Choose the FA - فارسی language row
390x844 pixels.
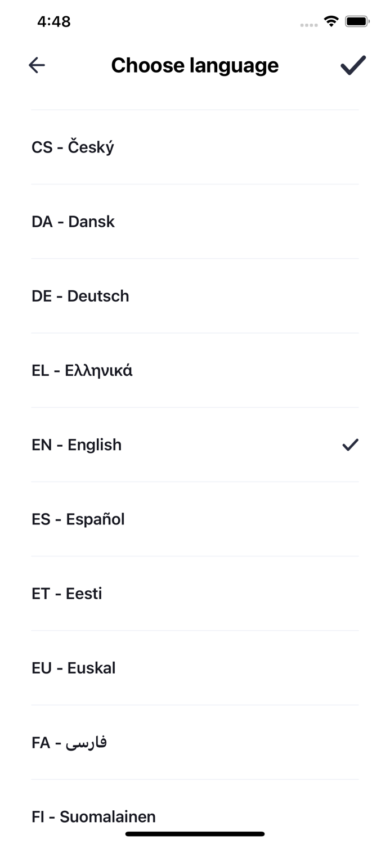[195, 742]
